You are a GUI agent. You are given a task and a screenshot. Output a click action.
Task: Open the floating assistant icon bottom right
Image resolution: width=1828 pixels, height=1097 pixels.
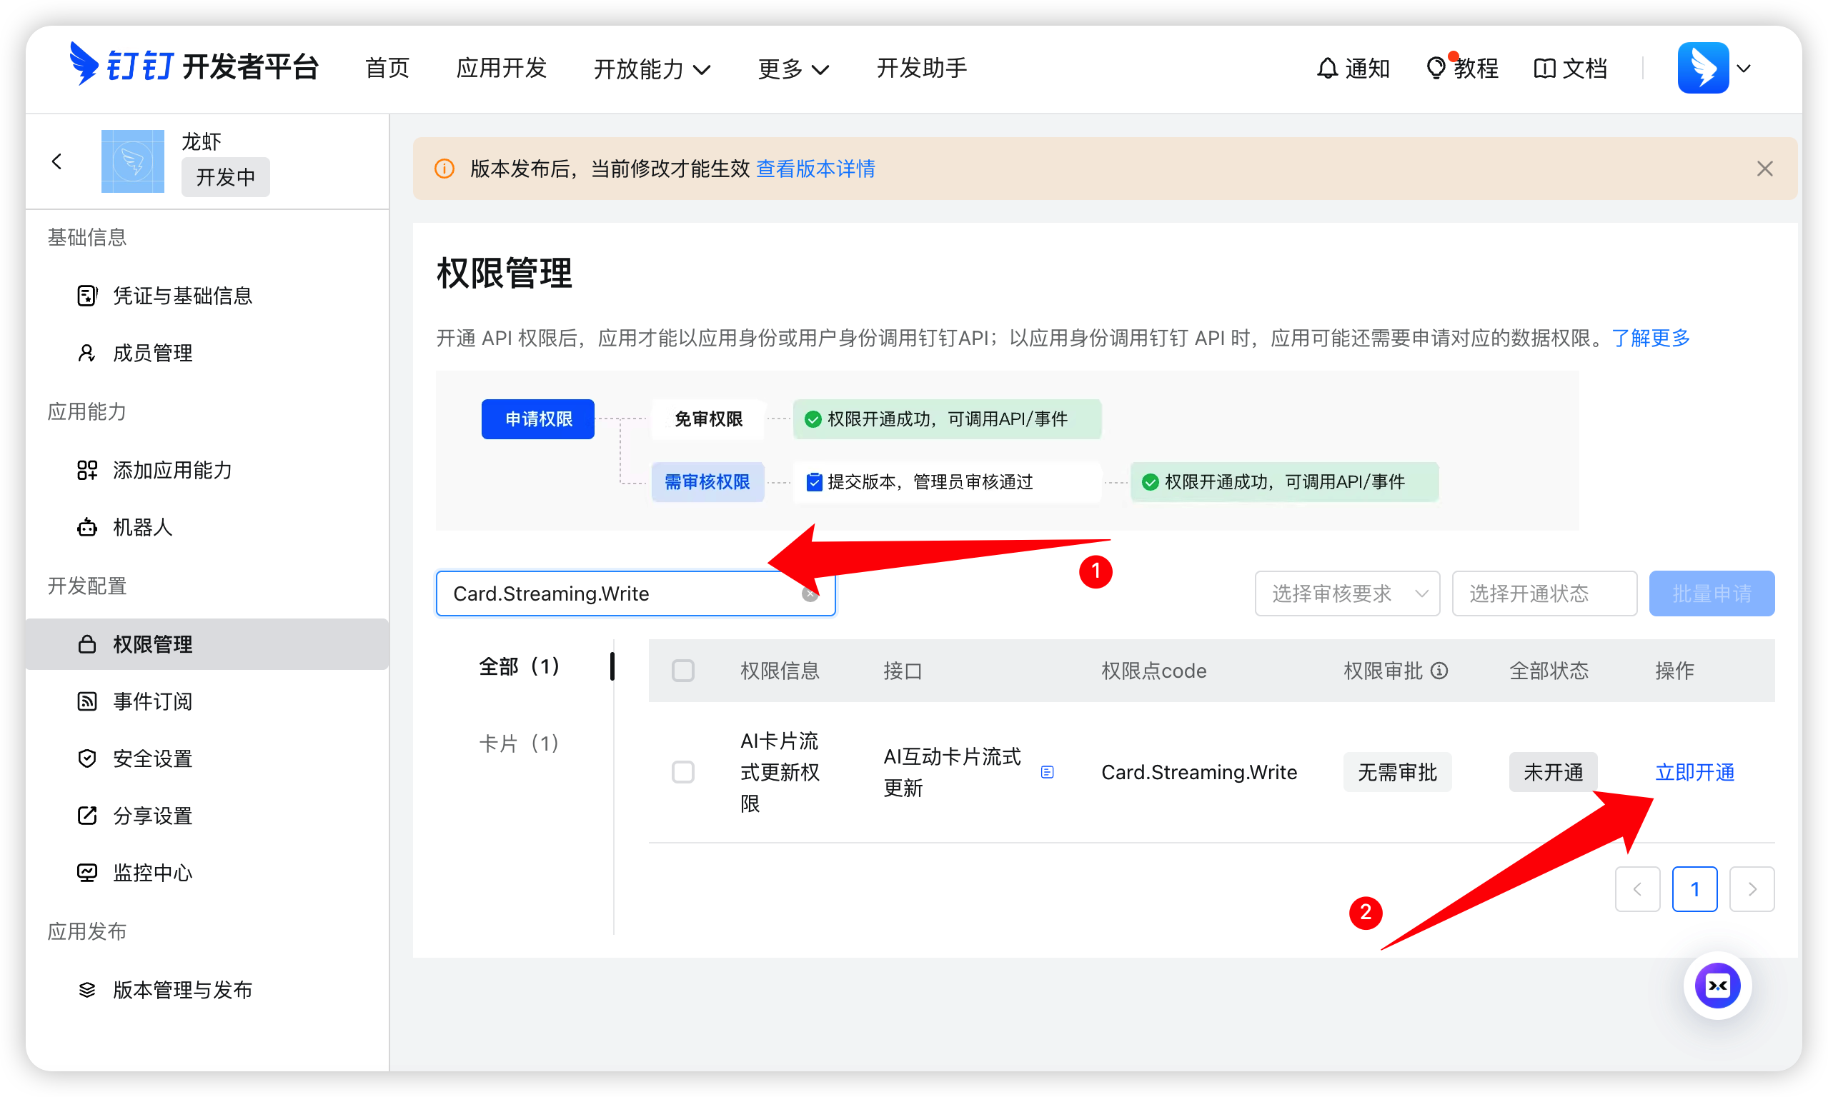1718,986
